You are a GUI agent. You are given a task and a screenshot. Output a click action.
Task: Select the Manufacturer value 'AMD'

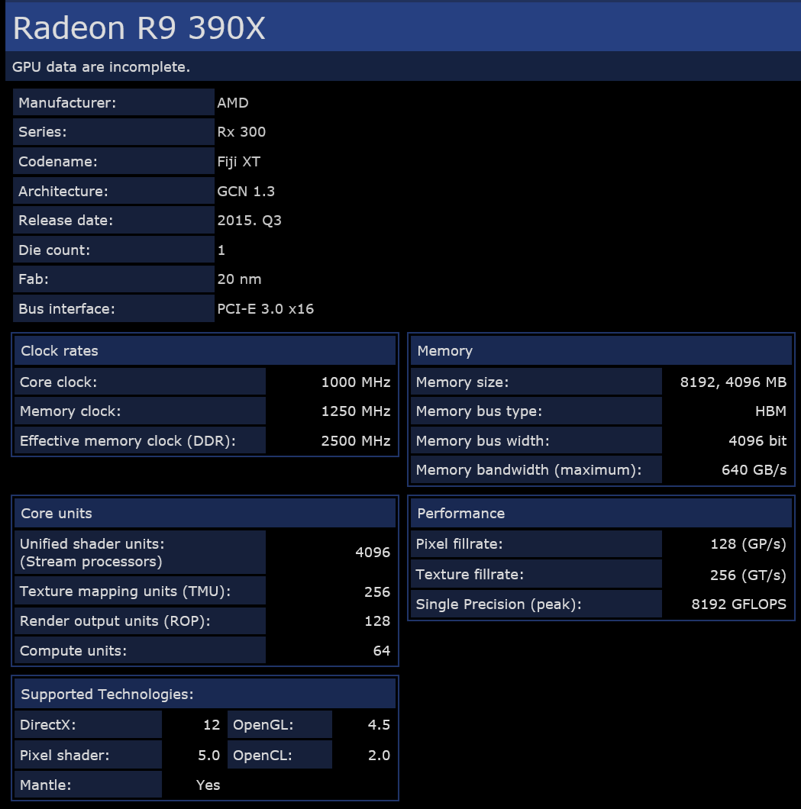(x=233, y=103)
